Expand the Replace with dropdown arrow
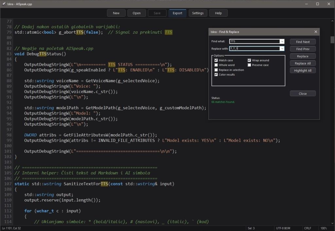This screenshot has height=231, width=335. point(282,49)
